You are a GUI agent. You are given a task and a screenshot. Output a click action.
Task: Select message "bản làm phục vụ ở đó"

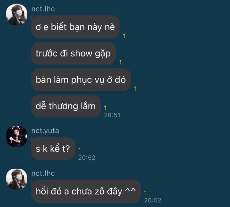point(81,79)
